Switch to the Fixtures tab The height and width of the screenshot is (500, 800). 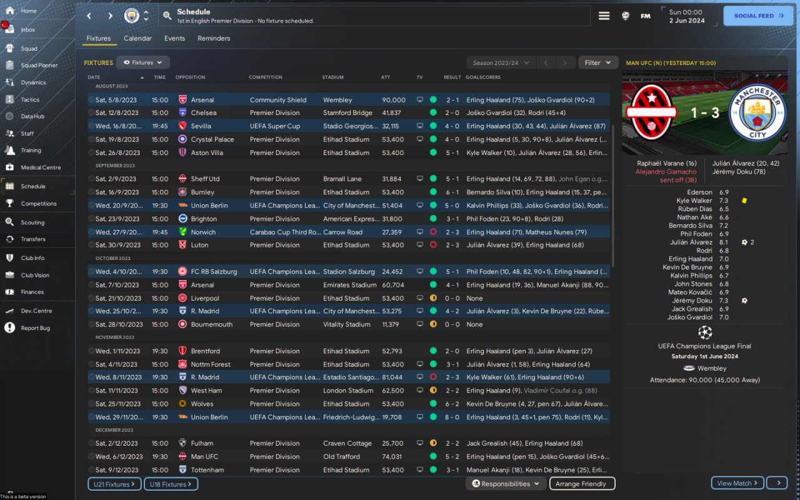point(99,38)
